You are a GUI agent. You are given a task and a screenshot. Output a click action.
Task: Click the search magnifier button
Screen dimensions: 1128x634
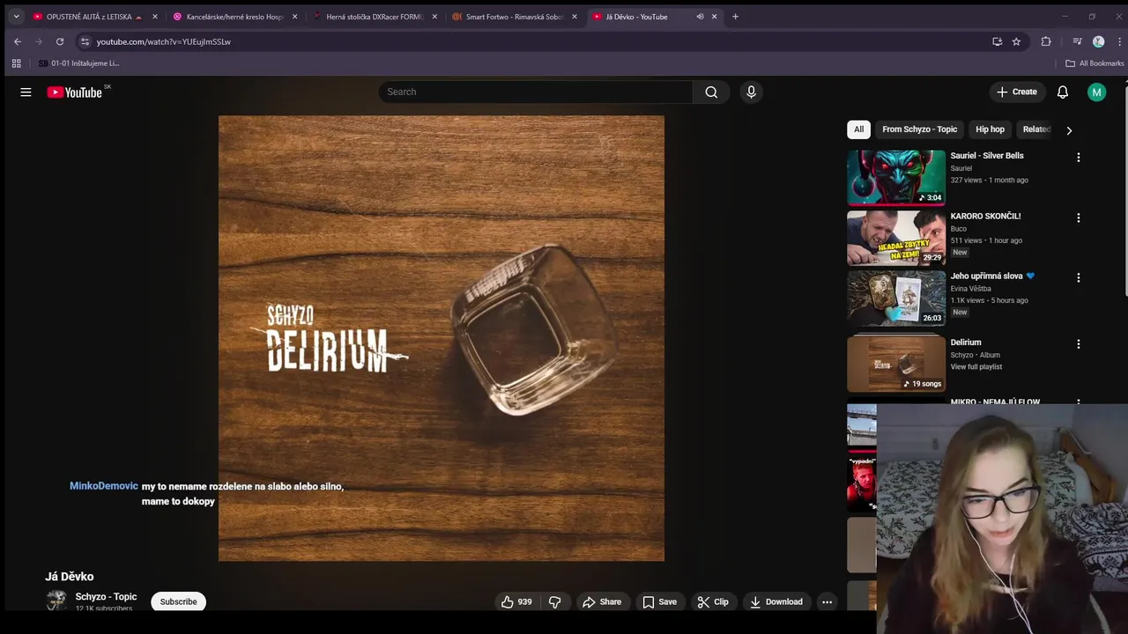click(x=711, y=92)
